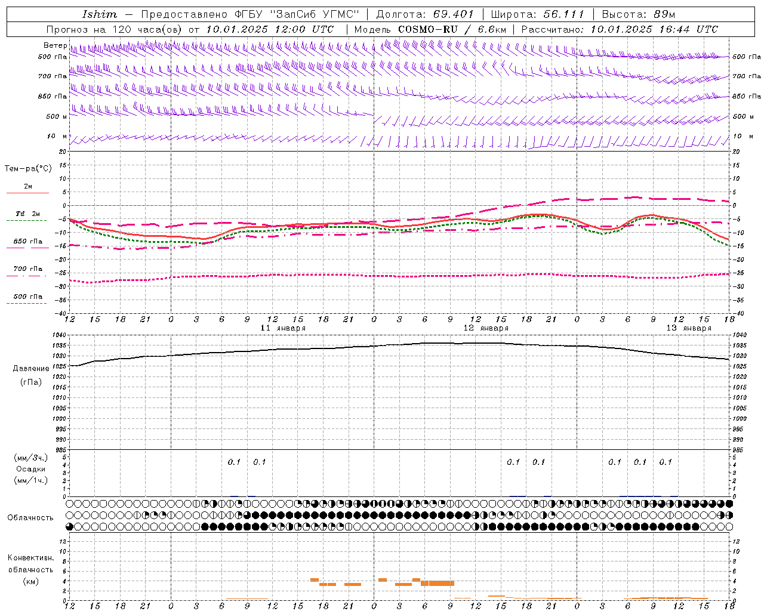This screenshot has width=764, height=611.
Task: Click the station name Ishim in the title
Action: pos(100,14)
